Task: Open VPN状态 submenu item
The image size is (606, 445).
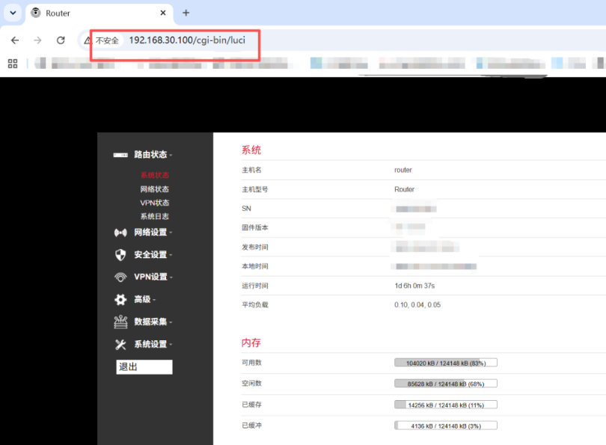Action: pyautogui.click(x=155, y=203)
